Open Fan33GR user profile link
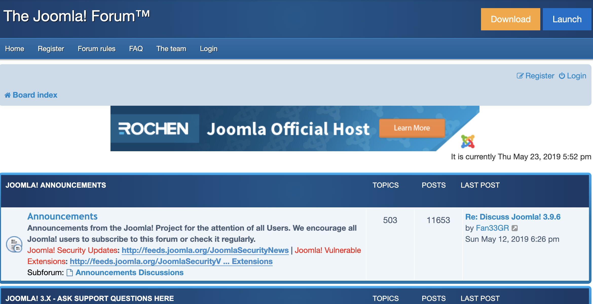The width and height of the screenshot is (593, 304). pyautogui.click(x=492, y=228)
